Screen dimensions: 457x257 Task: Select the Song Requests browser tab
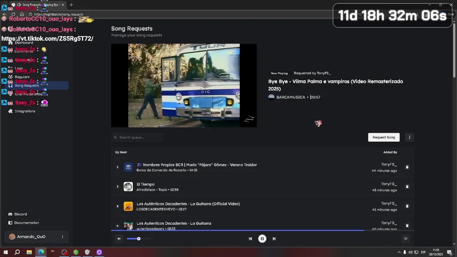tap(37, 5)
